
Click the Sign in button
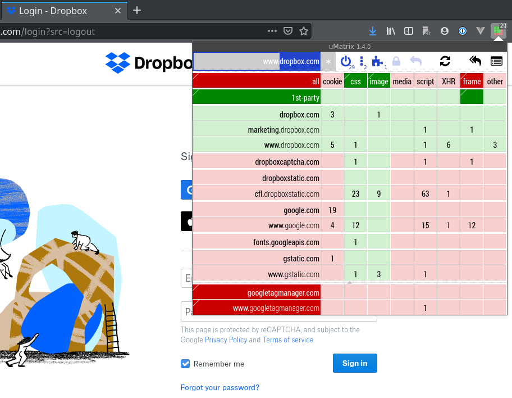355,363
